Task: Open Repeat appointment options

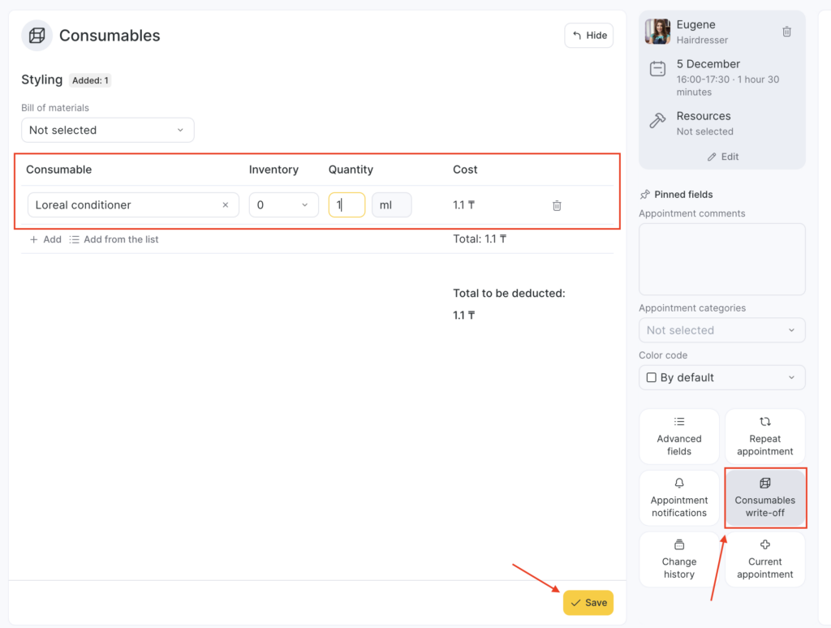Action: click(764, 437)
